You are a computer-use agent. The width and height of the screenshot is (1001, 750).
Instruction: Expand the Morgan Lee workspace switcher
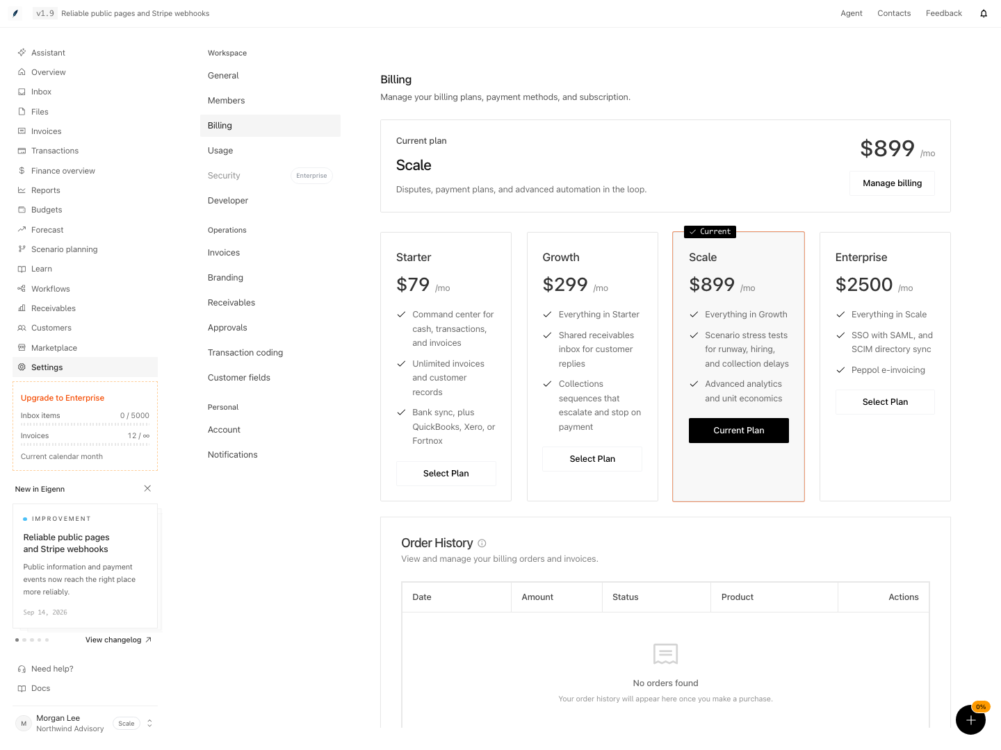click(x=149, y=723)
